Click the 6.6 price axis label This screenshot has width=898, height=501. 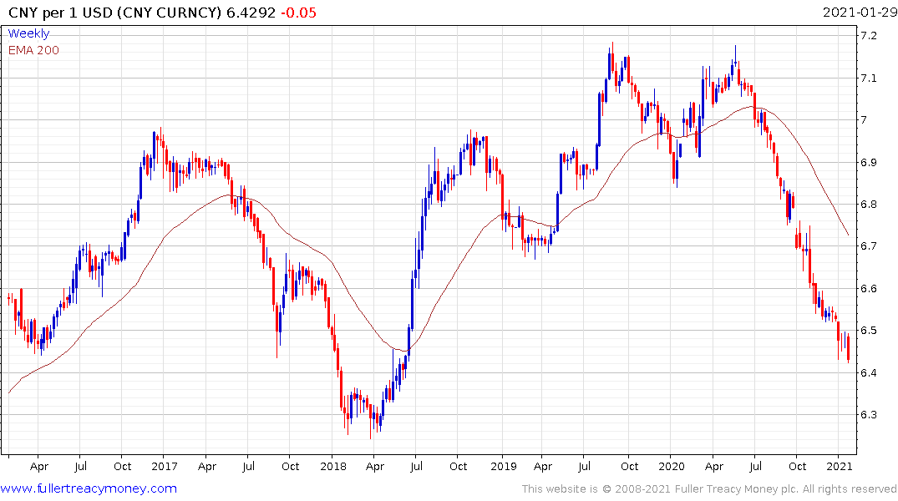(868, 289)
